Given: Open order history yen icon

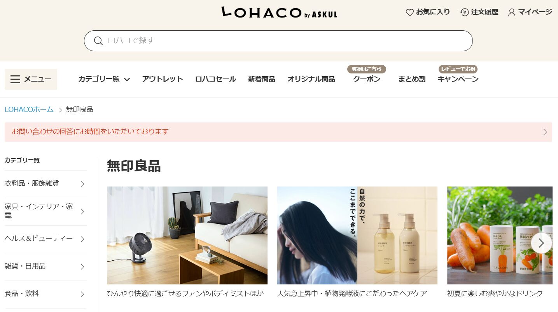Looking at the screenshot, I should pos(464,12).
